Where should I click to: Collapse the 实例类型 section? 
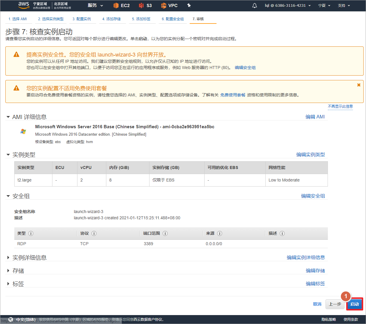tap(8, 155)
